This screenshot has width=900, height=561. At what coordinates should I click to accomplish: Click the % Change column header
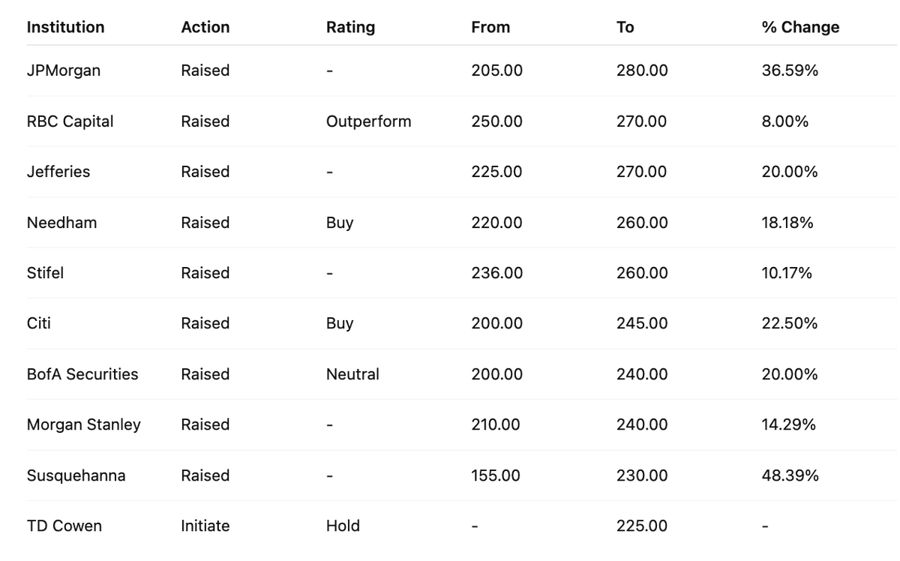tap(800, 27)
